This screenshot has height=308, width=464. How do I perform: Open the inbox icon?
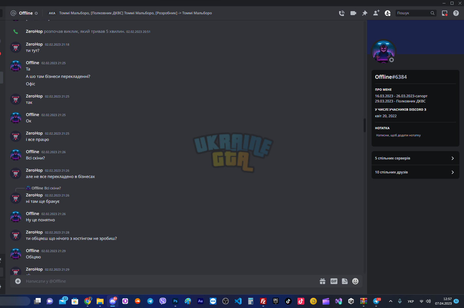pyautogui.click(x=445, y=13)
